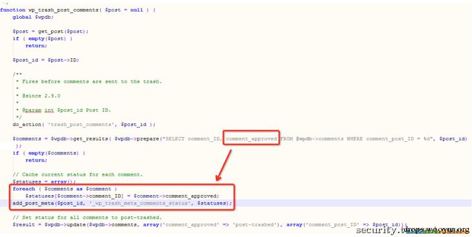
Task: Click the '$post_id = $post->ID;' line
Action: pyautogui.click(x=46, y=60)
